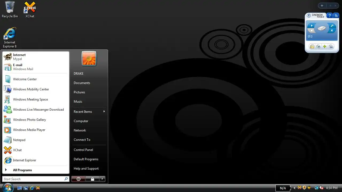
Task: Open Control Panel from Start menu
Action: [x=89, y=150]
